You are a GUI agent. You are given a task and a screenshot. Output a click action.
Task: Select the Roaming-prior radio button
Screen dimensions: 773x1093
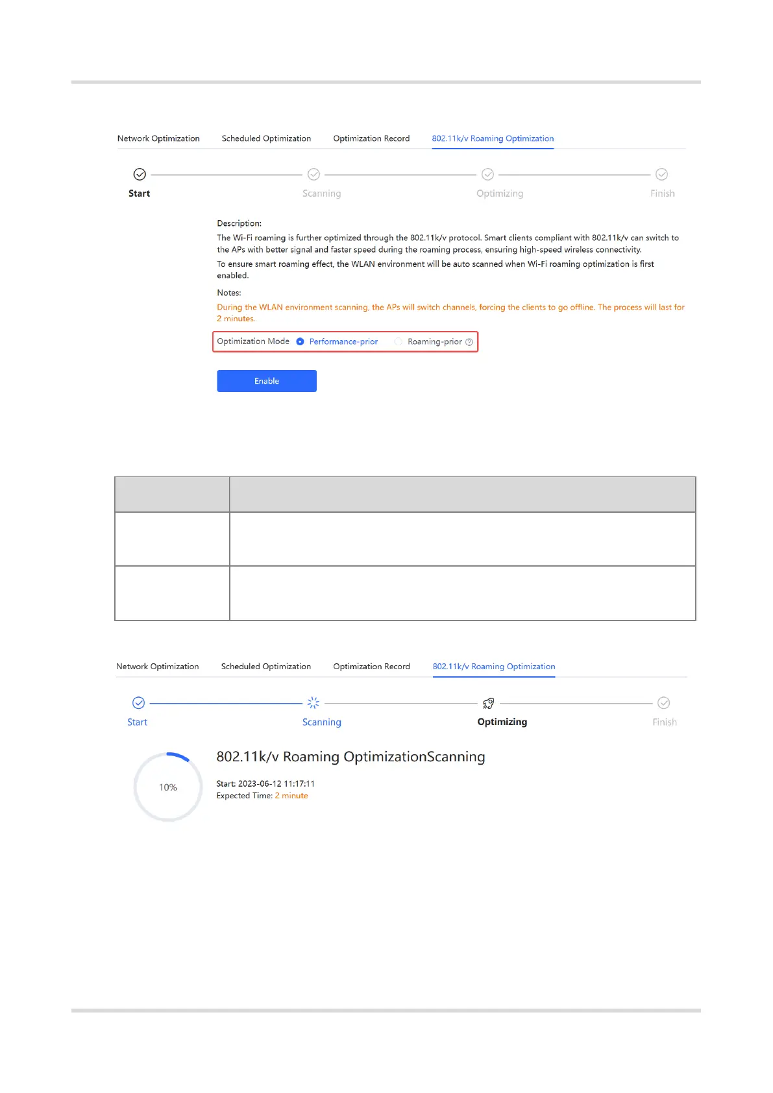(399, 341)
